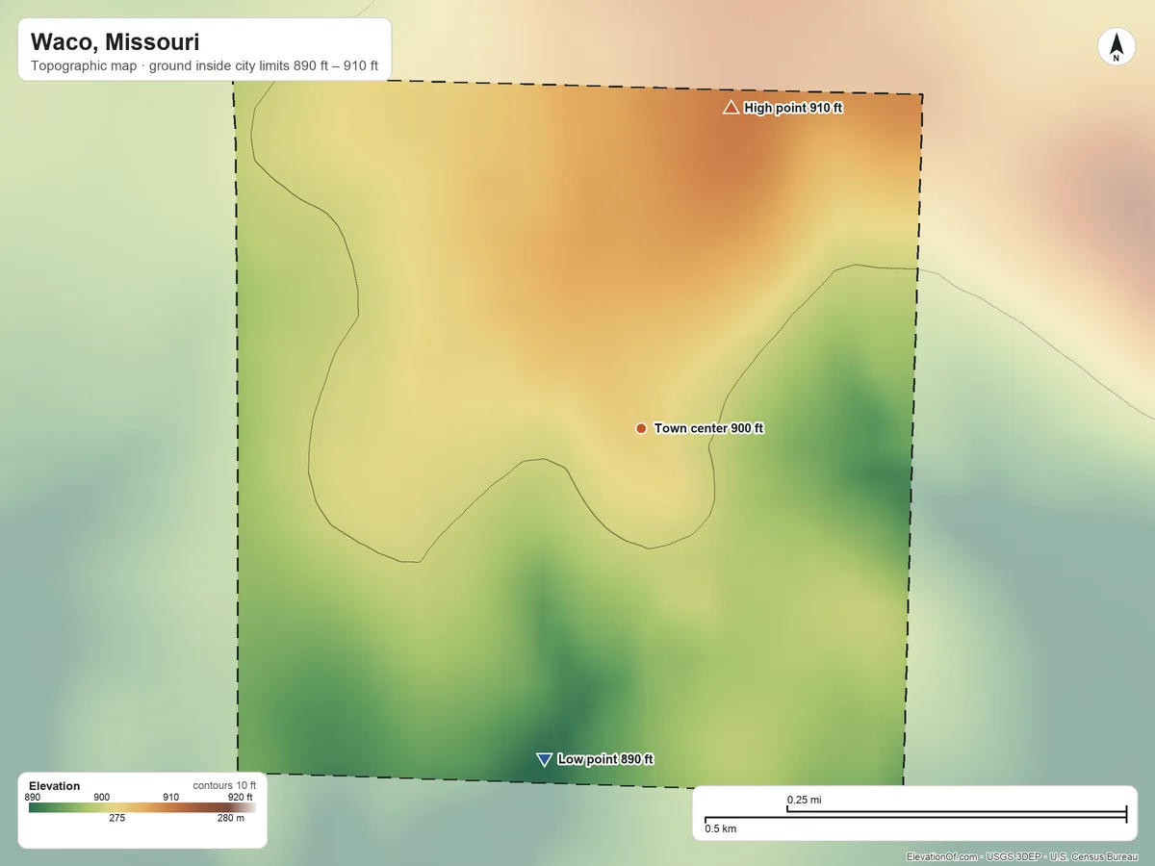Click the north arrow compass icon

pos(1116,47)
